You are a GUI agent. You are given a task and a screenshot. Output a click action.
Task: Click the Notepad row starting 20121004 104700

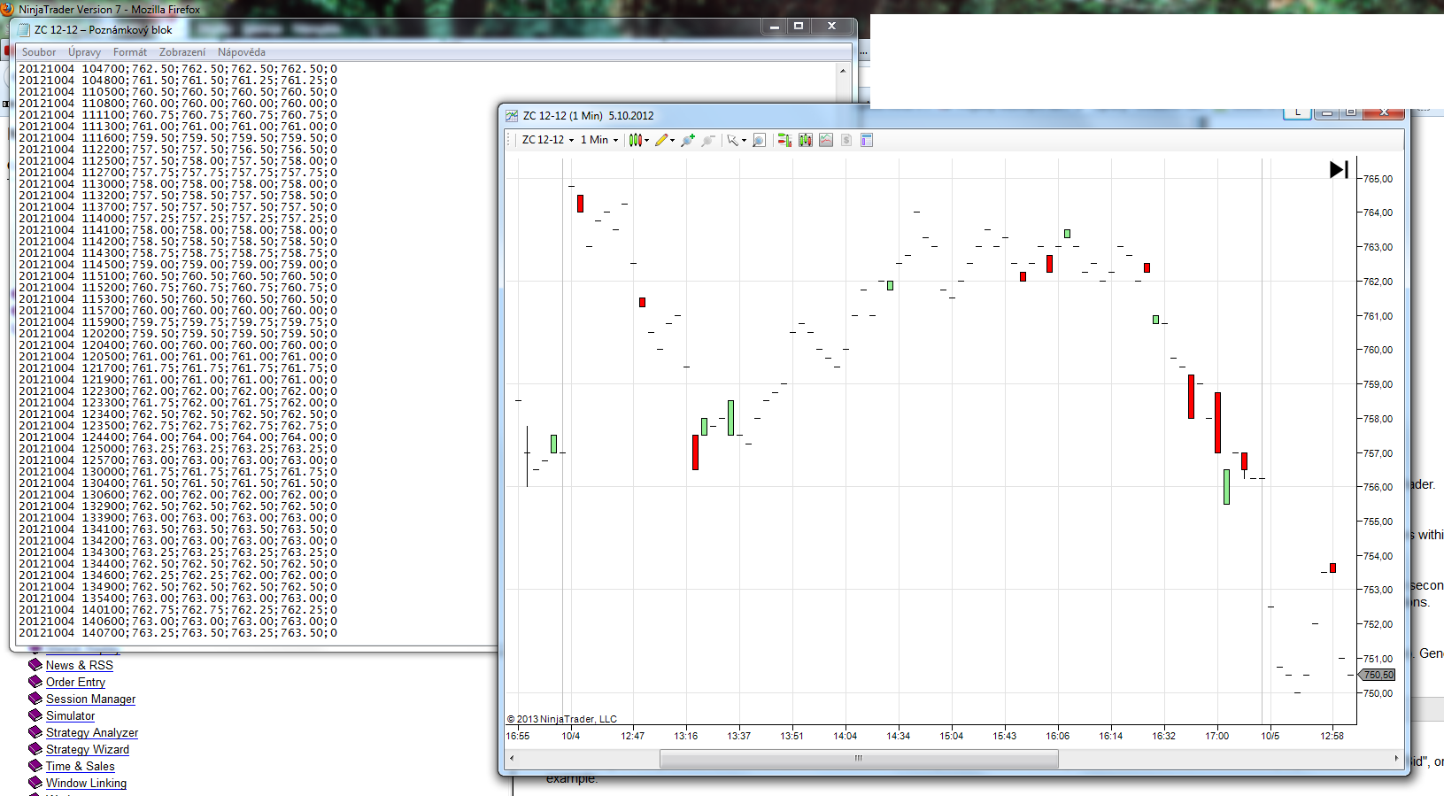point(178,69)
